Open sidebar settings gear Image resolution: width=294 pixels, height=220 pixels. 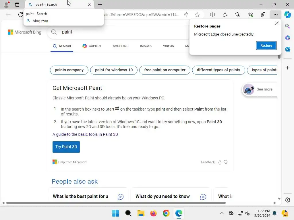(x=288, y=200)
